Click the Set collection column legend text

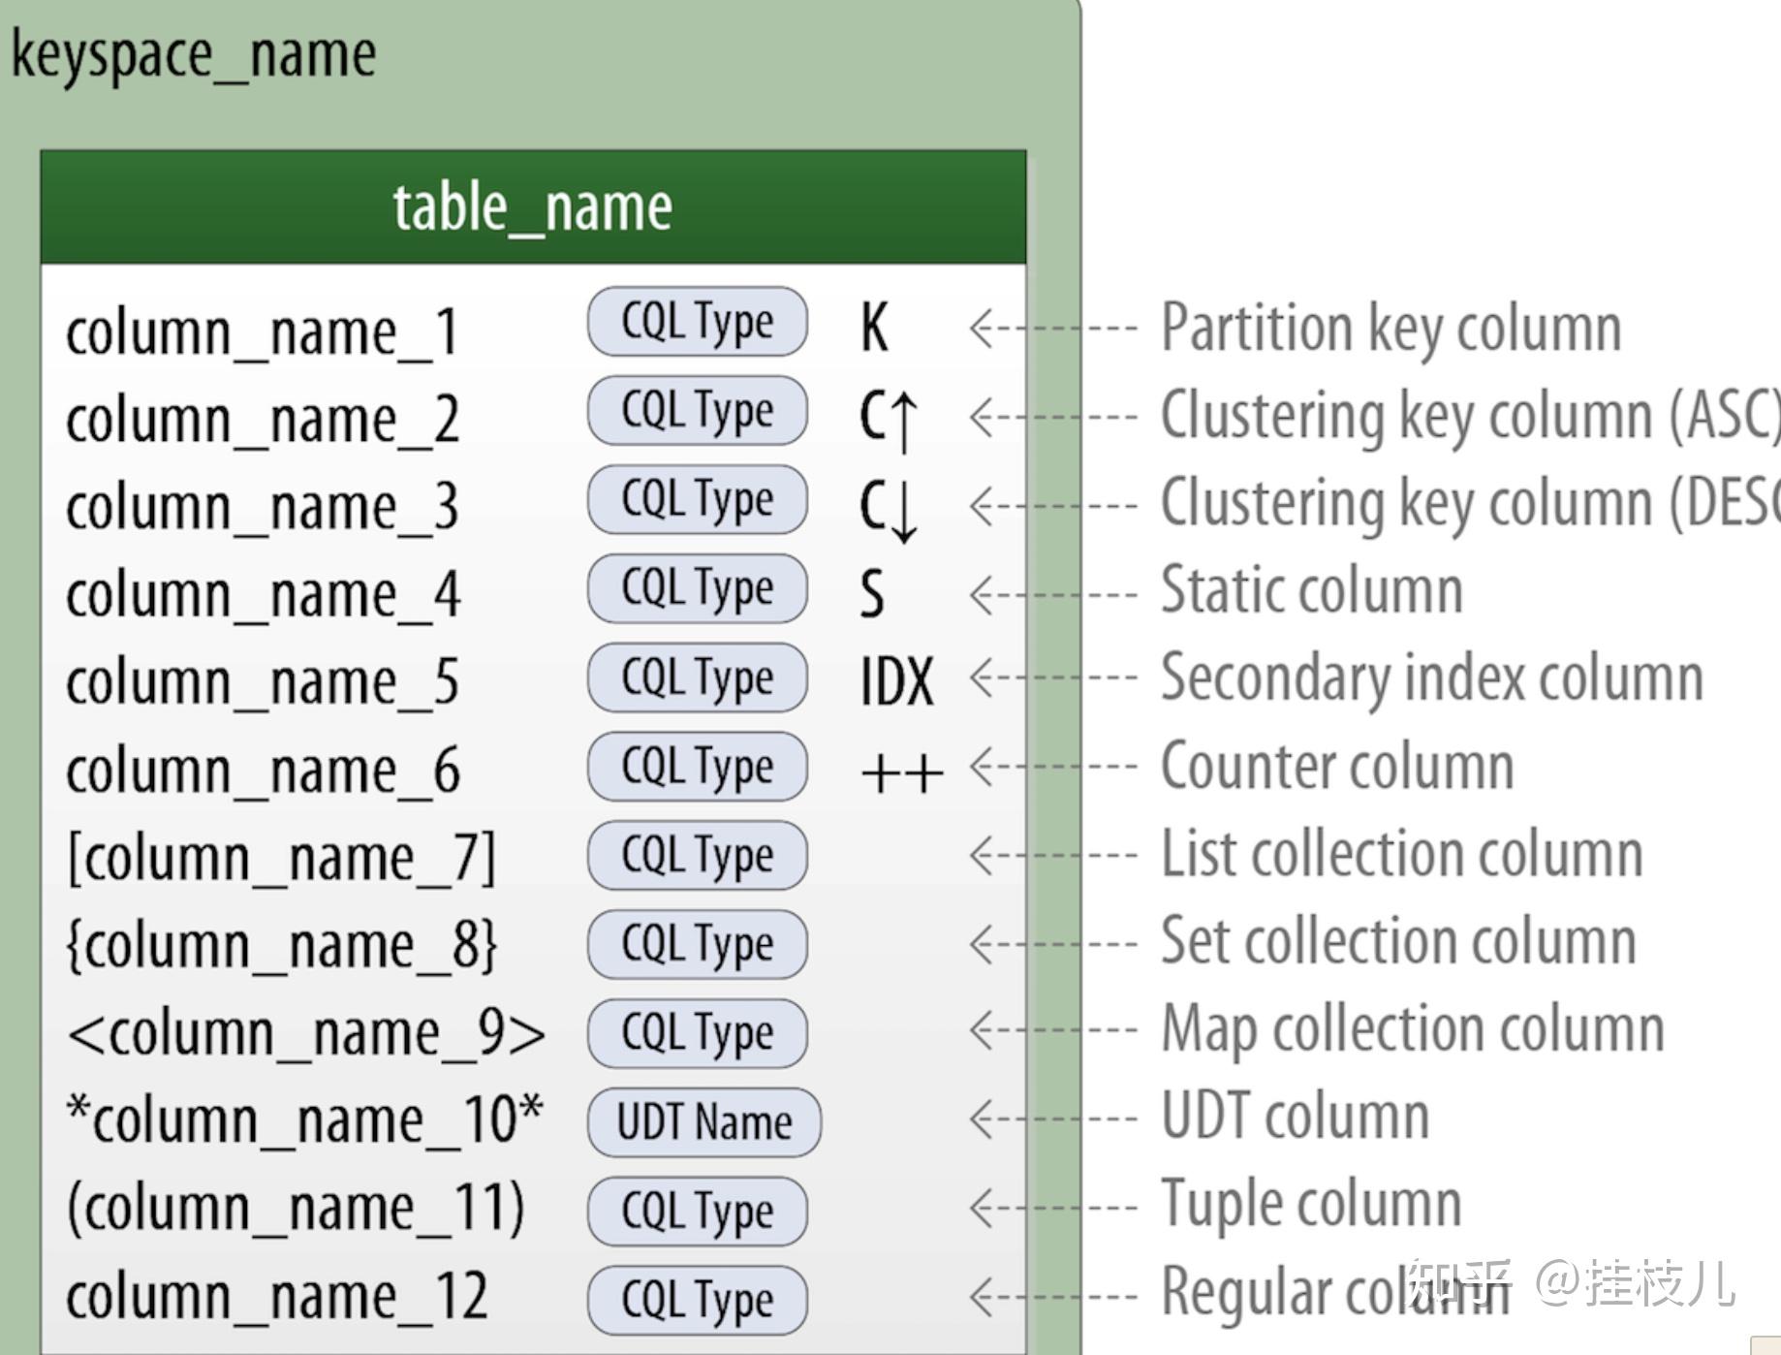pyautogui.click(x=1398, y=941)
